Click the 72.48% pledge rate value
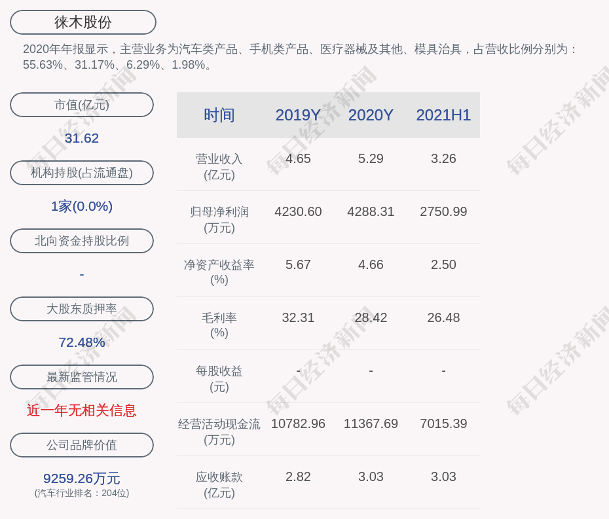 coord(82,342)
